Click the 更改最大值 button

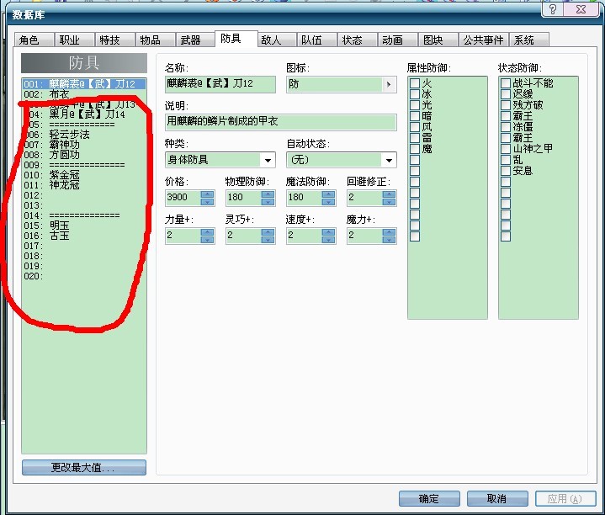tap(84, 467)
